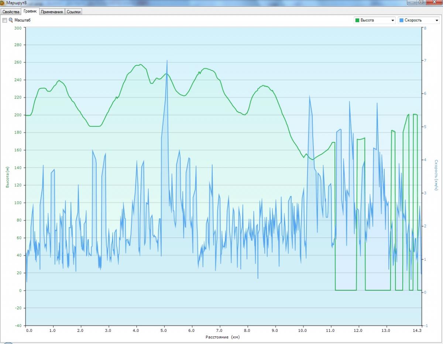Click the green Высота color swatch

point(357,20)
